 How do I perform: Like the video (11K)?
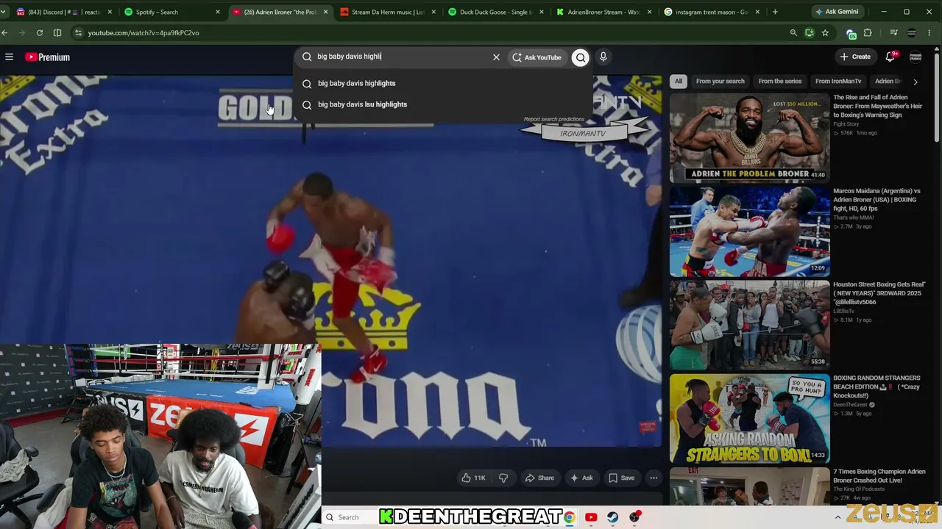(x=473, y=478)
